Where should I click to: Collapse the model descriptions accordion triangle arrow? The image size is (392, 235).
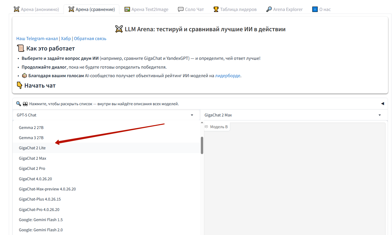point(382,104)
